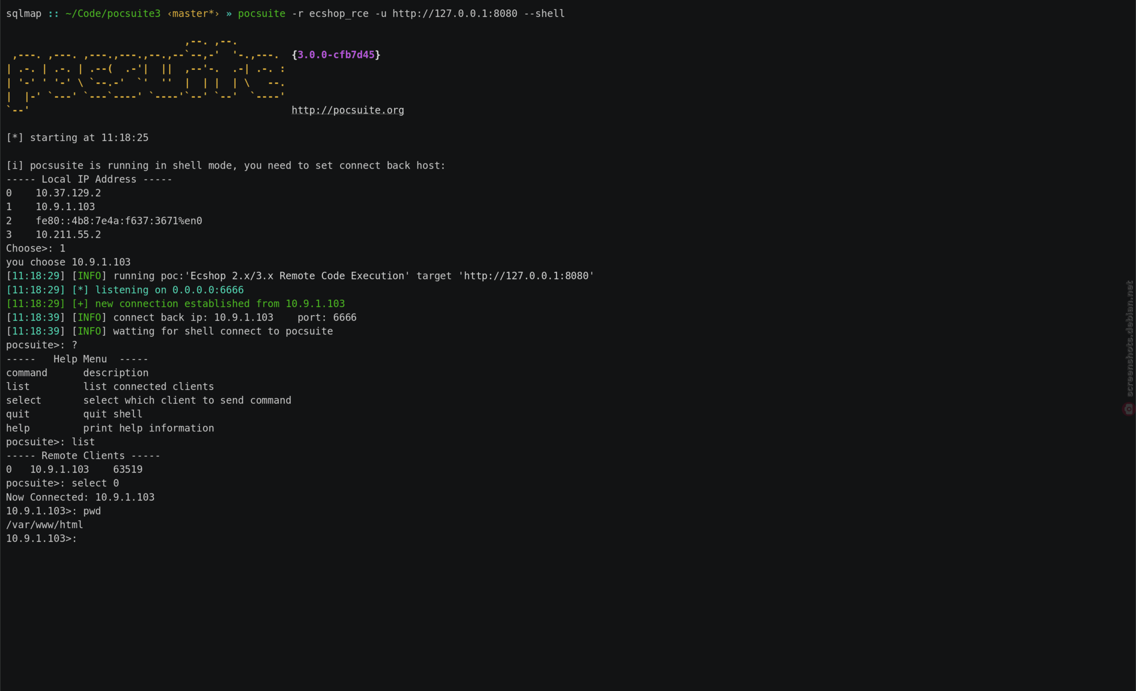Click the 'Local IP Address' header line
The height and width of the screenshot is (691, 1136).
tap(89, 179)
